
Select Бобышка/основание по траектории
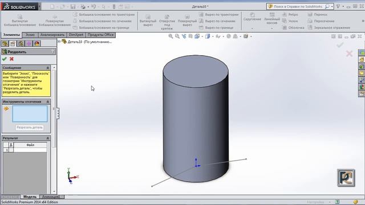(104, 15)
